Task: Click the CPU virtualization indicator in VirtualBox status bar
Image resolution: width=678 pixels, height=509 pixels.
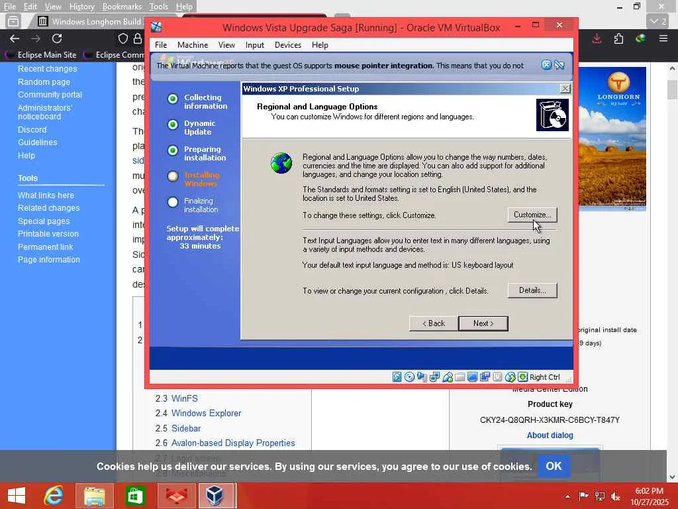Action: tap(497, 377)
